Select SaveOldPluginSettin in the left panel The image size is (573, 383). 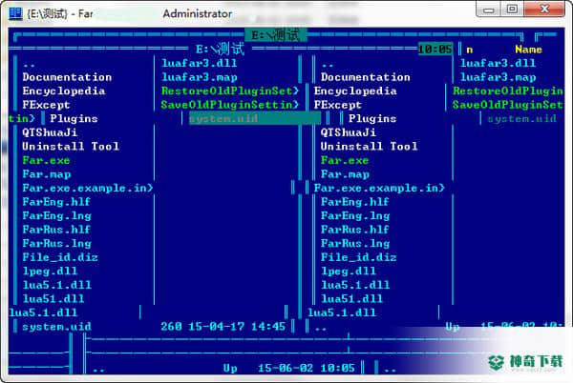pos(230,105)
